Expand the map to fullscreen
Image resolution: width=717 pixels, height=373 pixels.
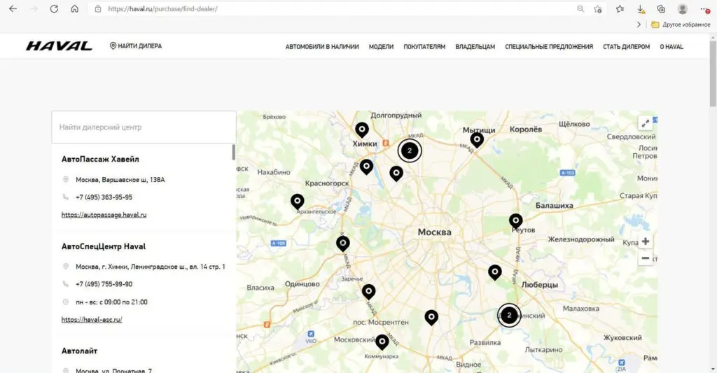646,122
